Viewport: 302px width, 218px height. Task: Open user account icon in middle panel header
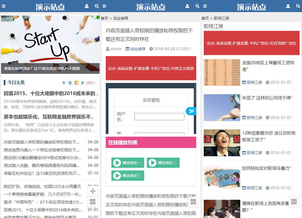(187, 6)
